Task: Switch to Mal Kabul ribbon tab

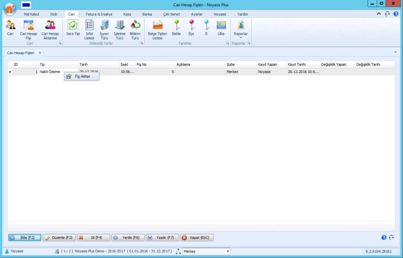Action: (31, 14)
